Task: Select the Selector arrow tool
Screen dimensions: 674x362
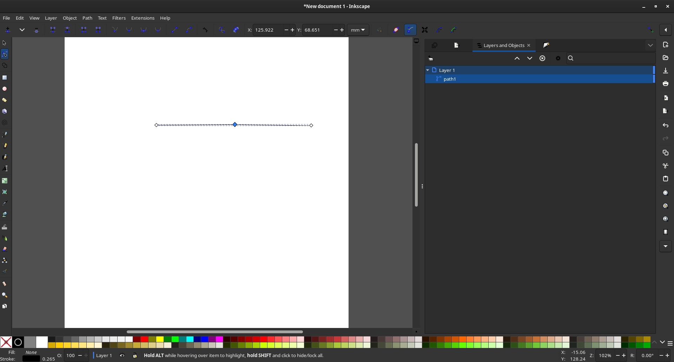Action: pos(5,43)
